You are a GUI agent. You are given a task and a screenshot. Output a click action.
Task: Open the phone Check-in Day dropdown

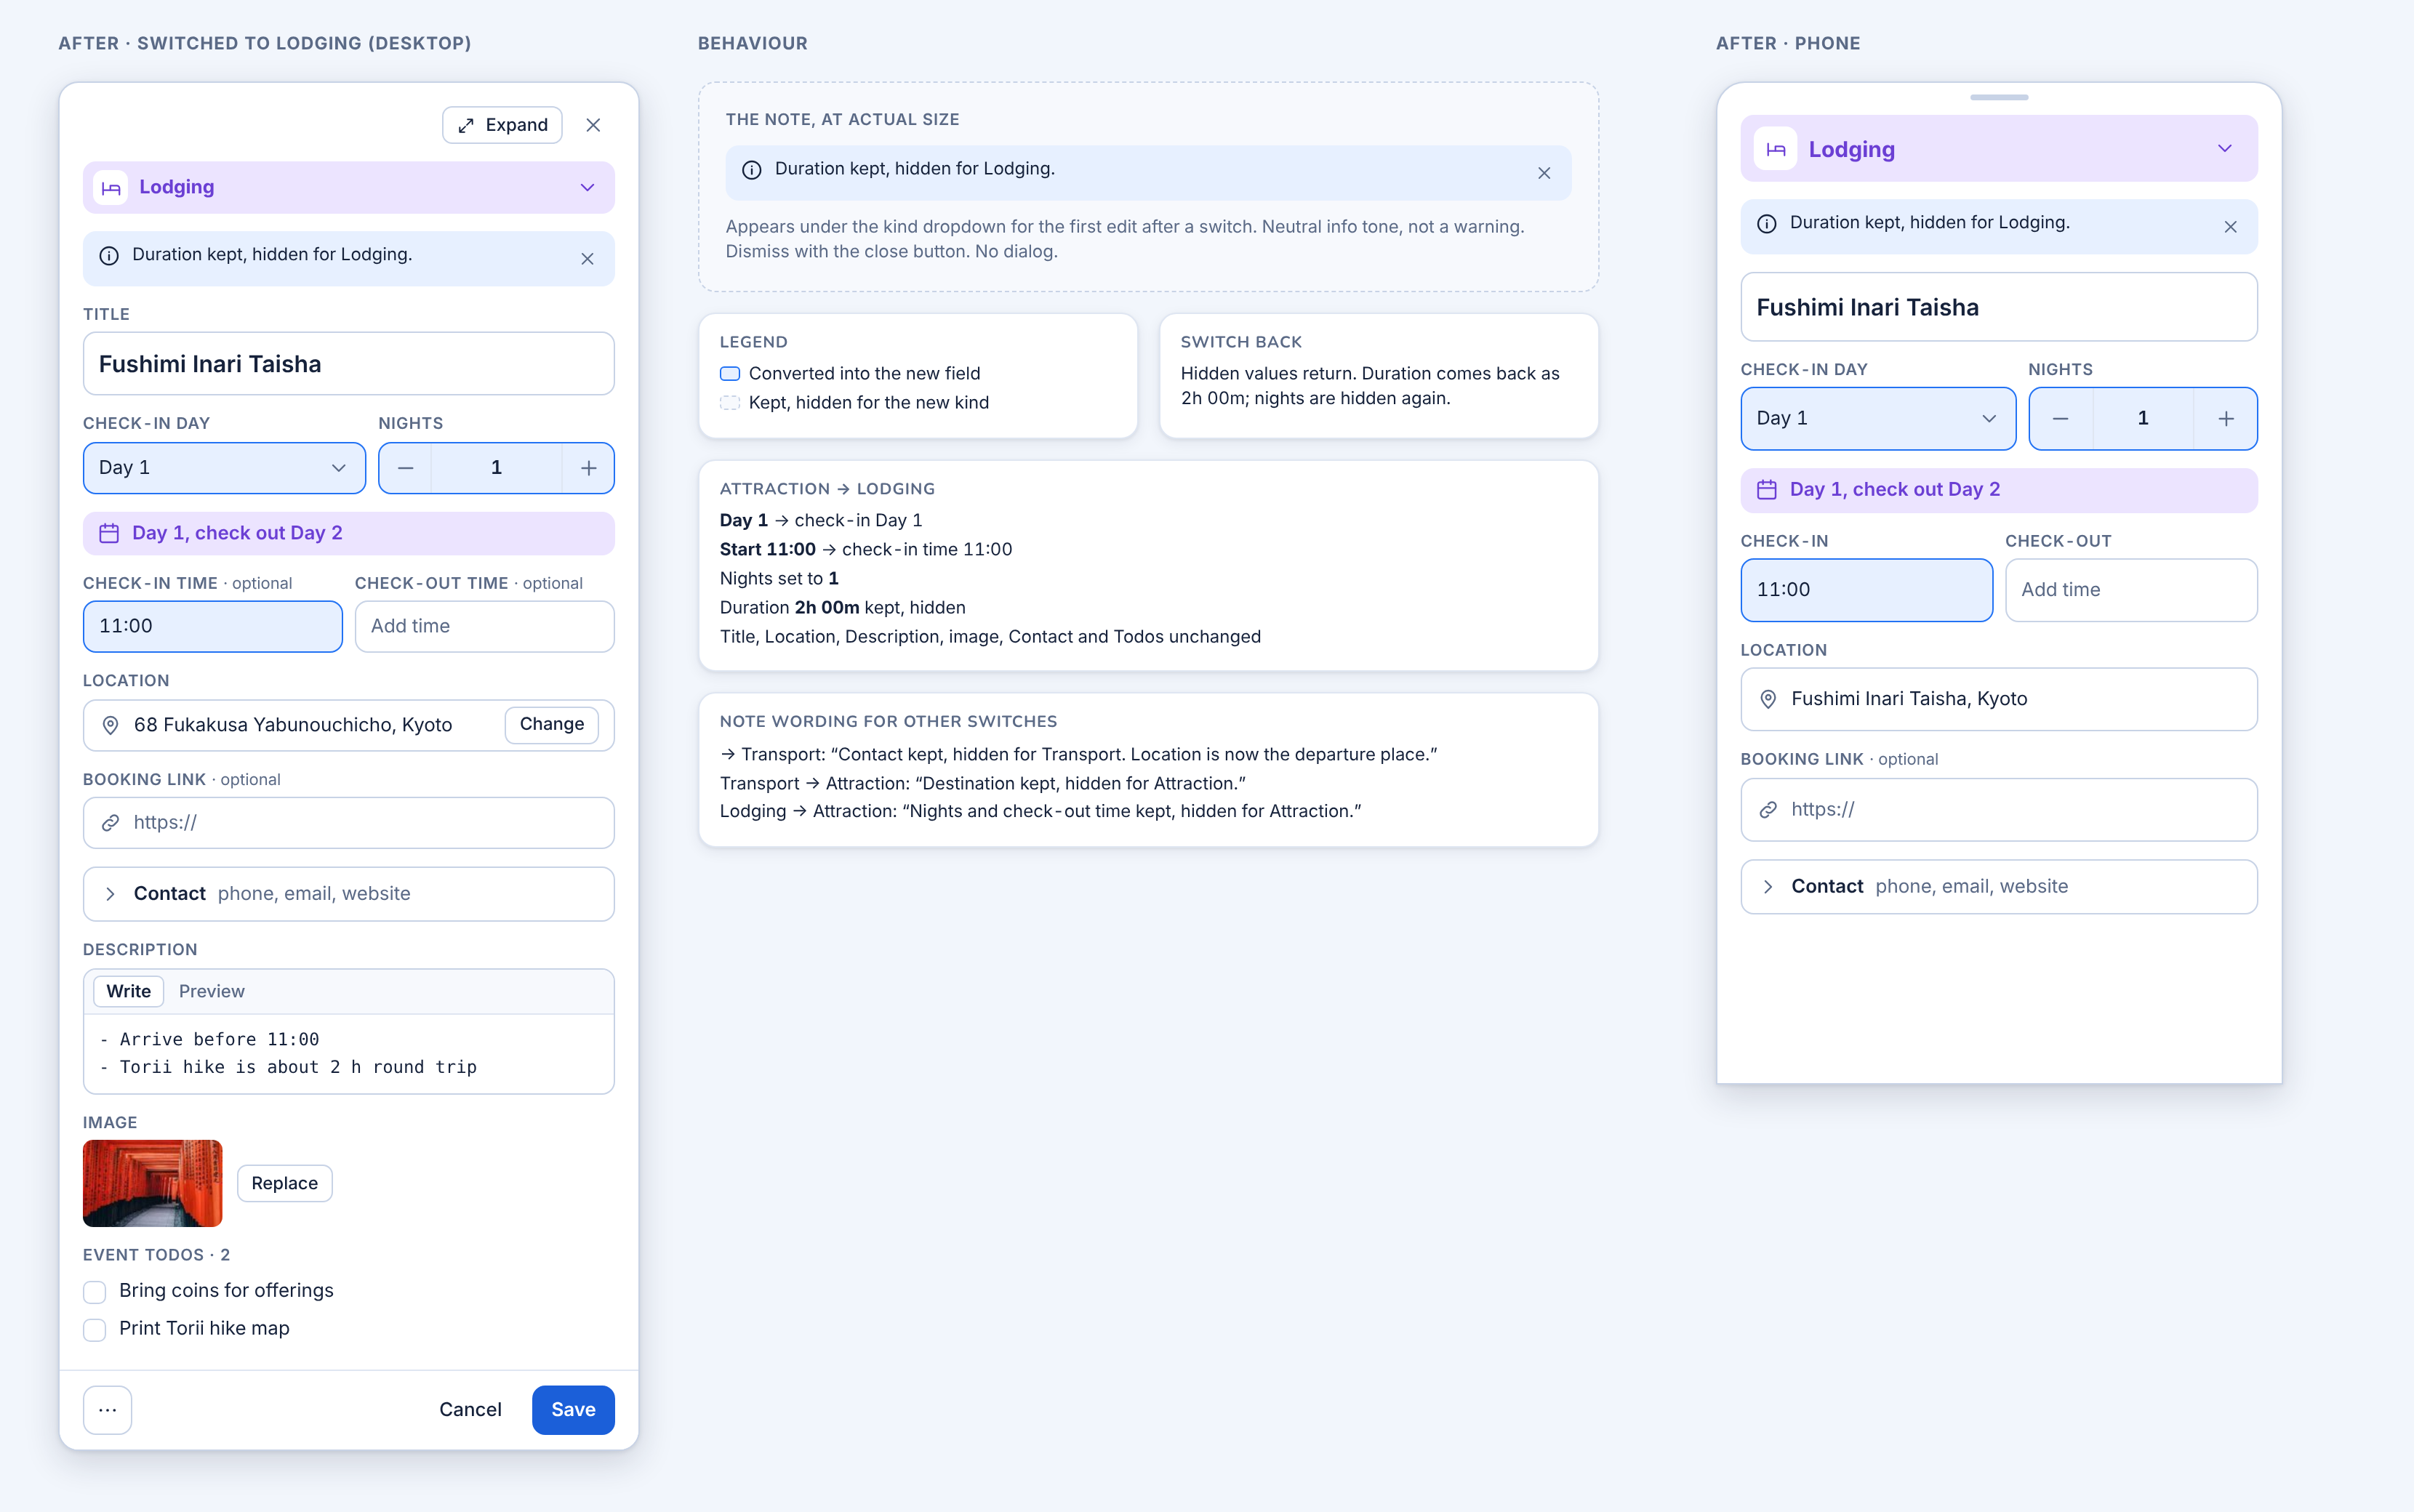[x=1878, y=418]
